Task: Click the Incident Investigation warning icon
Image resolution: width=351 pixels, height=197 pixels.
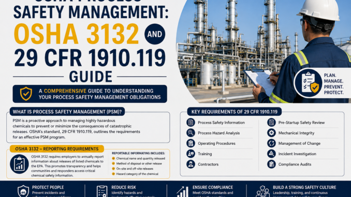Action: tap(271, 154)
